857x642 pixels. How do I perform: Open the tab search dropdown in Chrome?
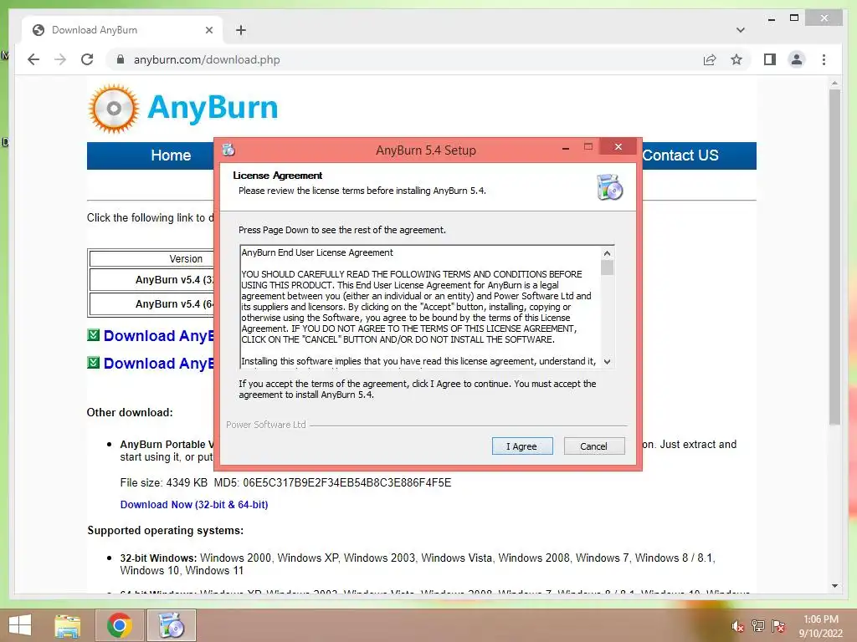click(x=740, y=30)
